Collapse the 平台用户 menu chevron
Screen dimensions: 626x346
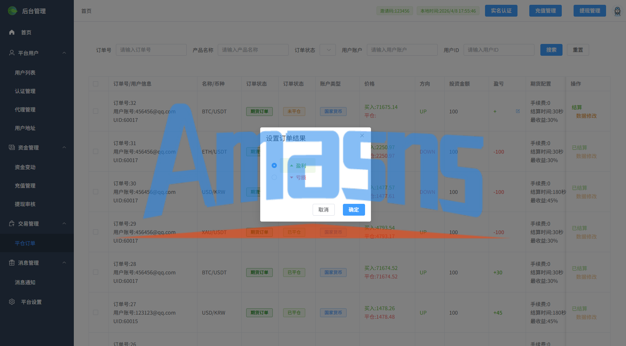[x=64, y=53]
